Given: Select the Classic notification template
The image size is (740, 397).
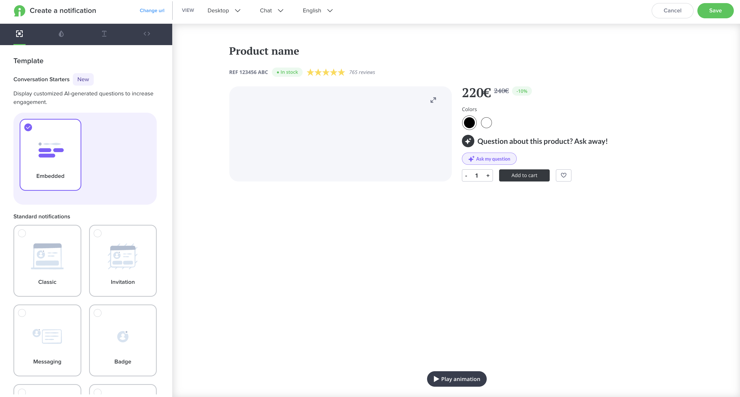Looking at the screenshot, I should pyautogui.click(x=47, y=260).
